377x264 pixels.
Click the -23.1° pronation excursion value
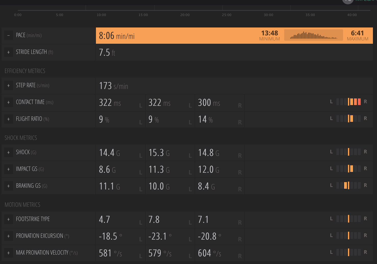coord(160,237)
